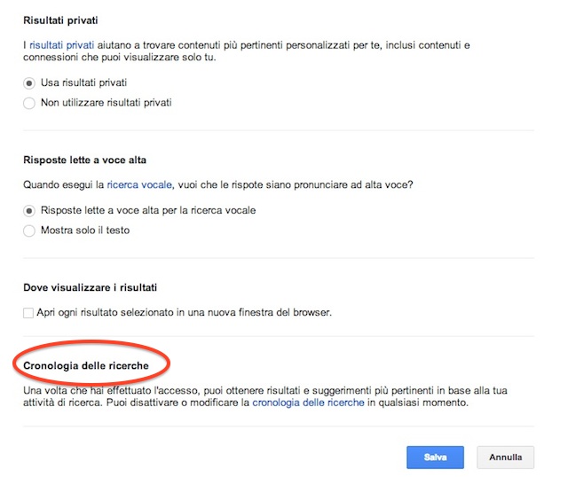The width and height of the screenshot is (568, 477).
Task: Tick the open-results-in-new-browser-window checkbox
Action: coord(29,312)
